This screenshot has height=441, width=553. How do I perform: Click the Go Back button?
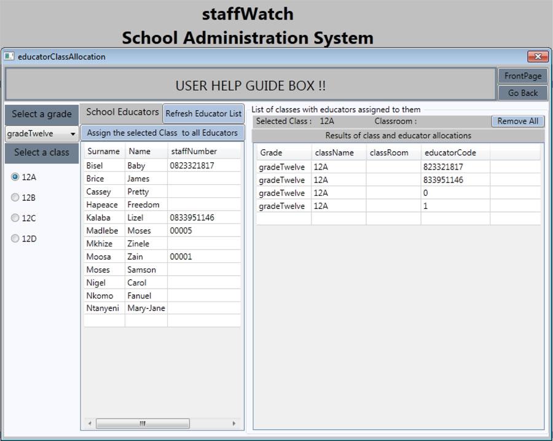[x=523, y=93]
